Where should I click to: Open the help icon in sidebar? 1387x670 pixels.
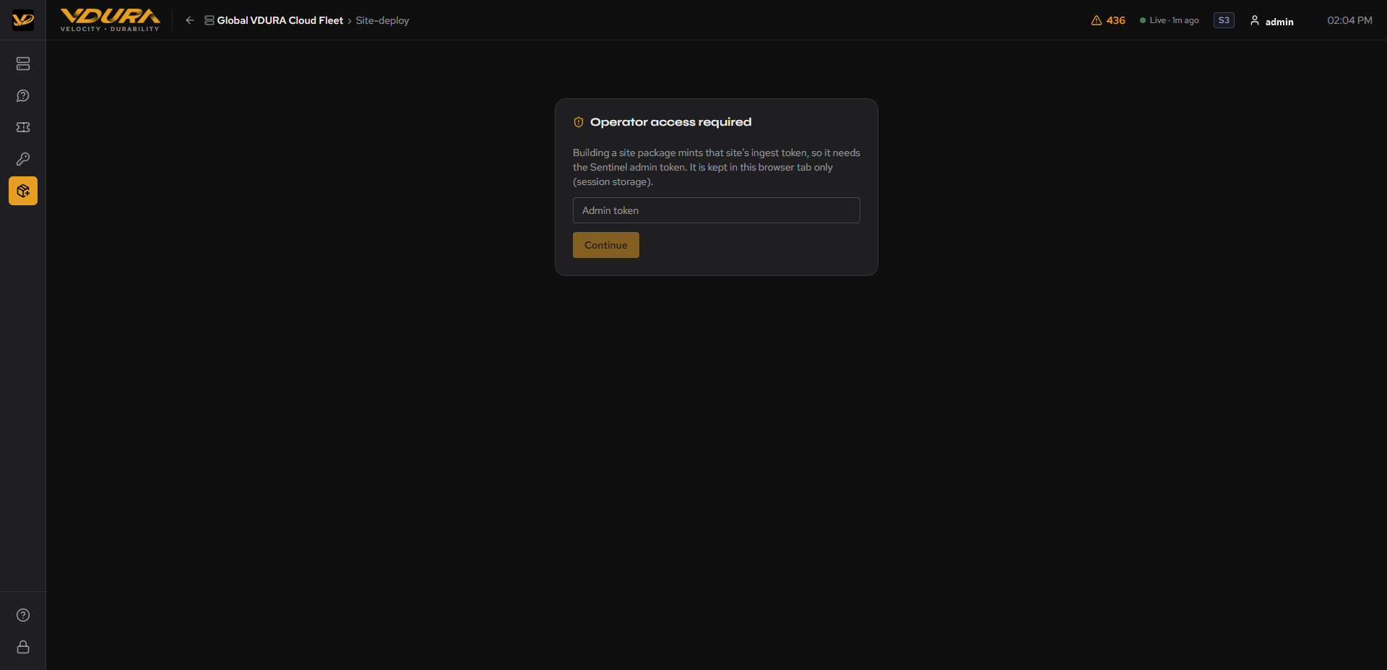point(23,615)
